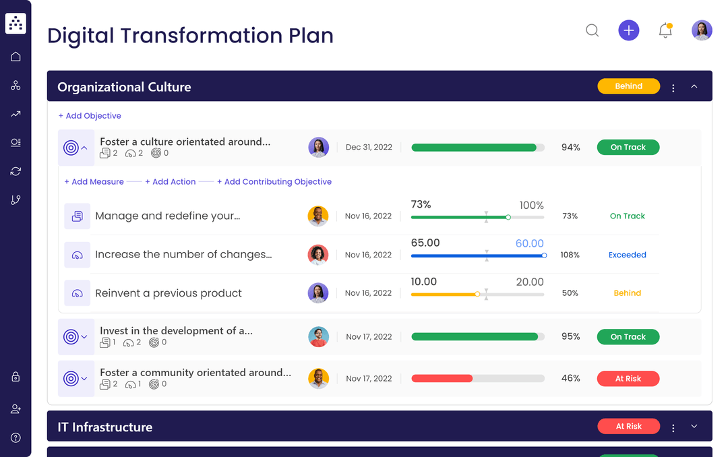Viewport: 728px width, 457px height.
Task: Open the Organizational Culture three-dot menu
Action: click(673, 86)
